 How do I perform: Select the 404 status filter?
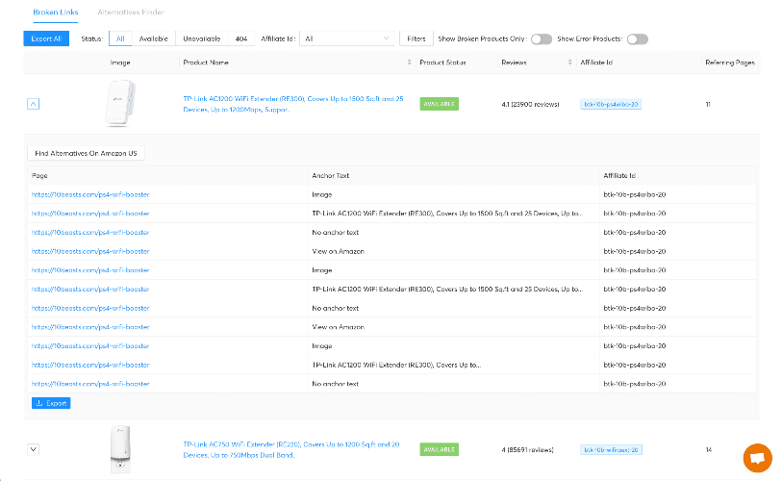click(240, 38)
